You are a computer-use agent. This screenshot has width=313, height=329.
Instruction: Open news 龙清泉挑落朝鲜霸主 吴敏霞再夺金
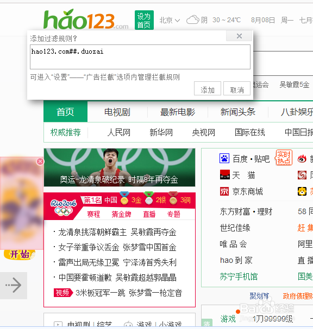117,233
